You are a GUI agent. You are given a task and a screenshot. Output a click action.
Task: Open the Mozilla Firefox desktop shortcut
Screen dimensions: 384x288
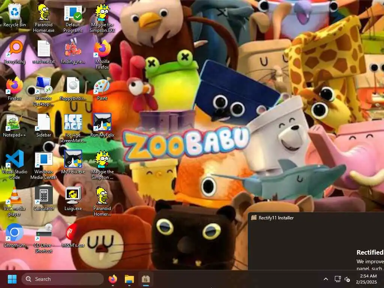(x=102, y=55)
